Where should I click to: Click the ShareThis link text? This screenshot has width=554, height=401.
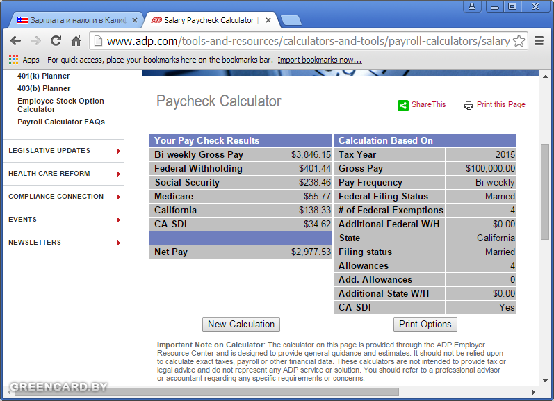[x=429, y=104]
